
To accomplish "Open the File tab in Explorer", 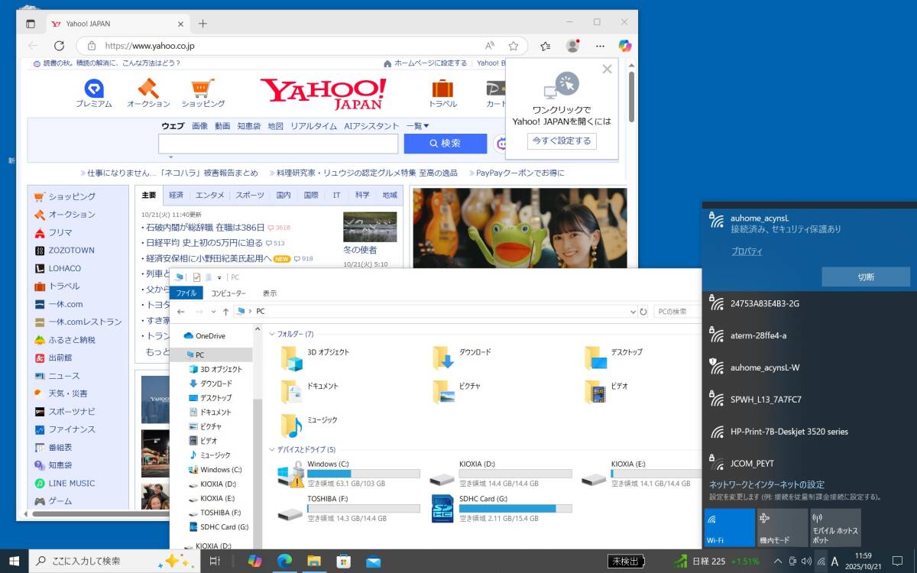I will click(186, 293).
